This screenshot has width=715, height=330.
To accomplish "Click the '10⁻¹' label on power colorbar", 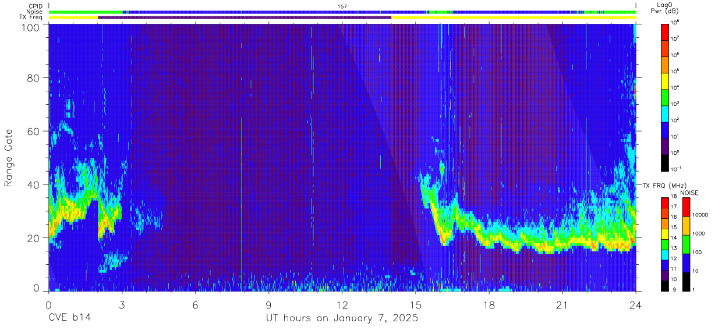I will (x=675, y=169).
